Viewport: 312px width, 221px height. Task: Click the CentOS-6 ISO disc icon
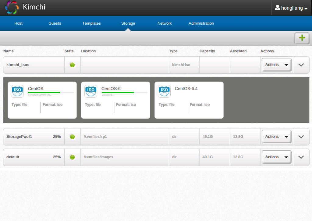pyautogui.click(x=91, y=91)
